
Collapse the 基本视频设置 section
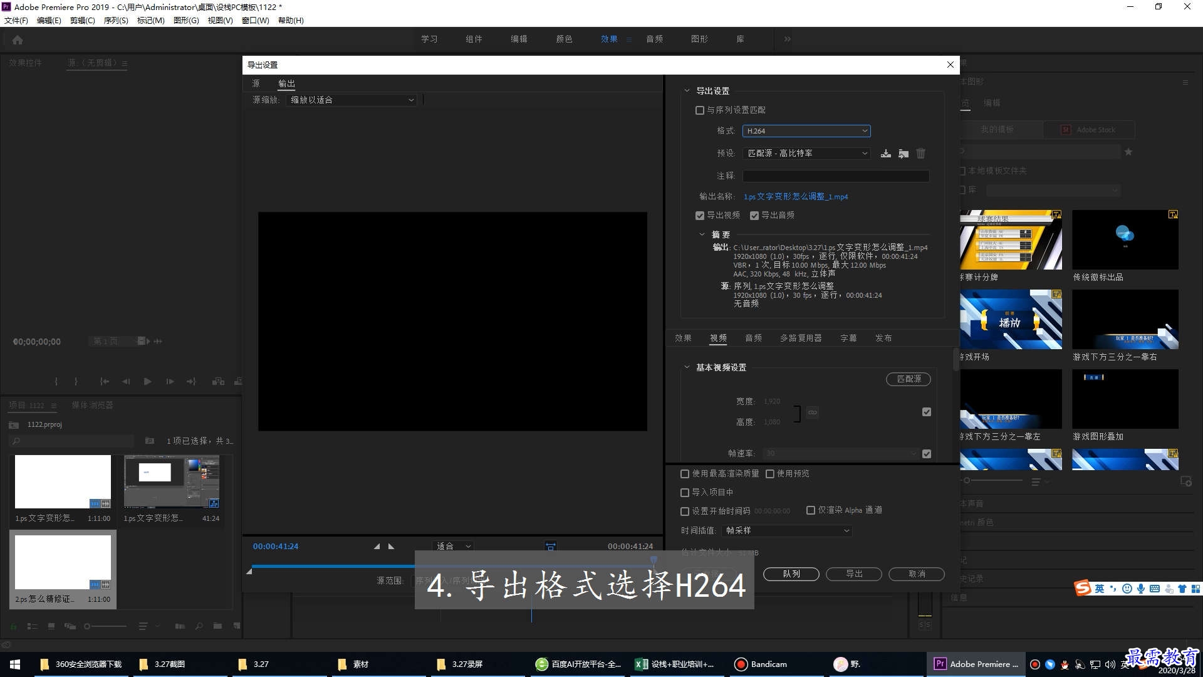(x=687, y=367)
